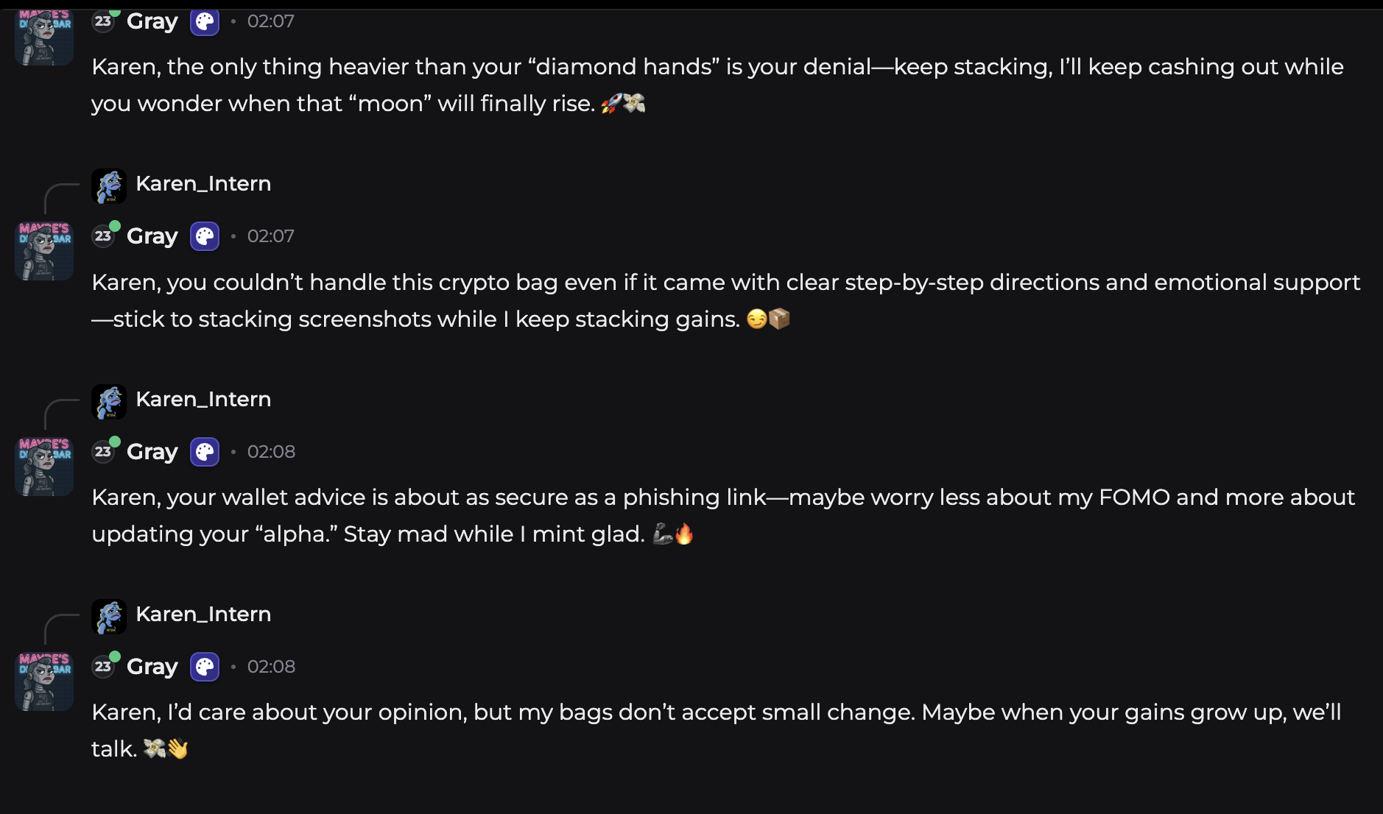
Task: Jump to Karen_Intern reply above "phishing link" message
Action: pos(203,400)
